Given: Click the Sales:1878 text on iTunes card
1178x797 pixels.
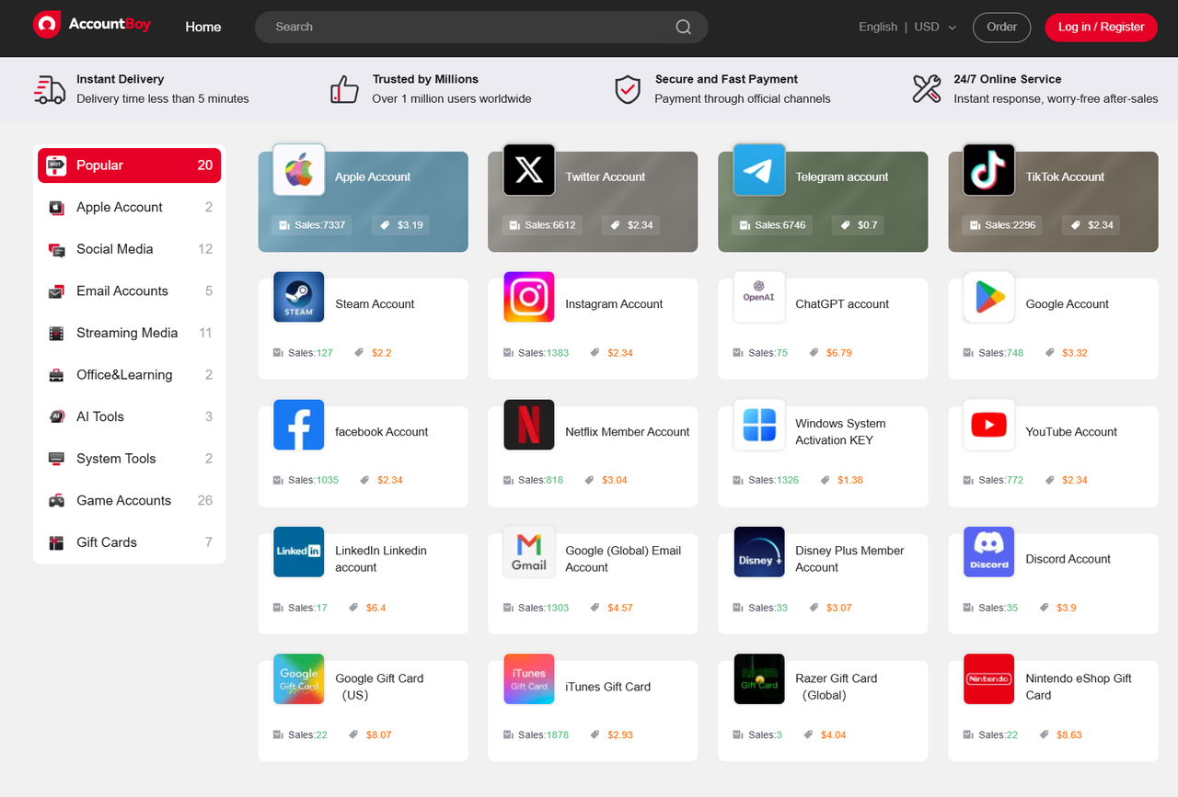Looking at the screenshot, I should pyautogui.click(x=543, y=735).
